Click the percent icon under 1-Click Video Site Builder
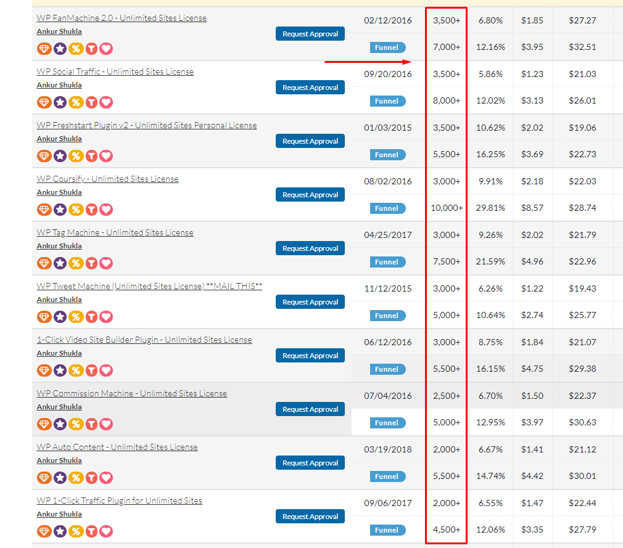 (x=76, y=370)
